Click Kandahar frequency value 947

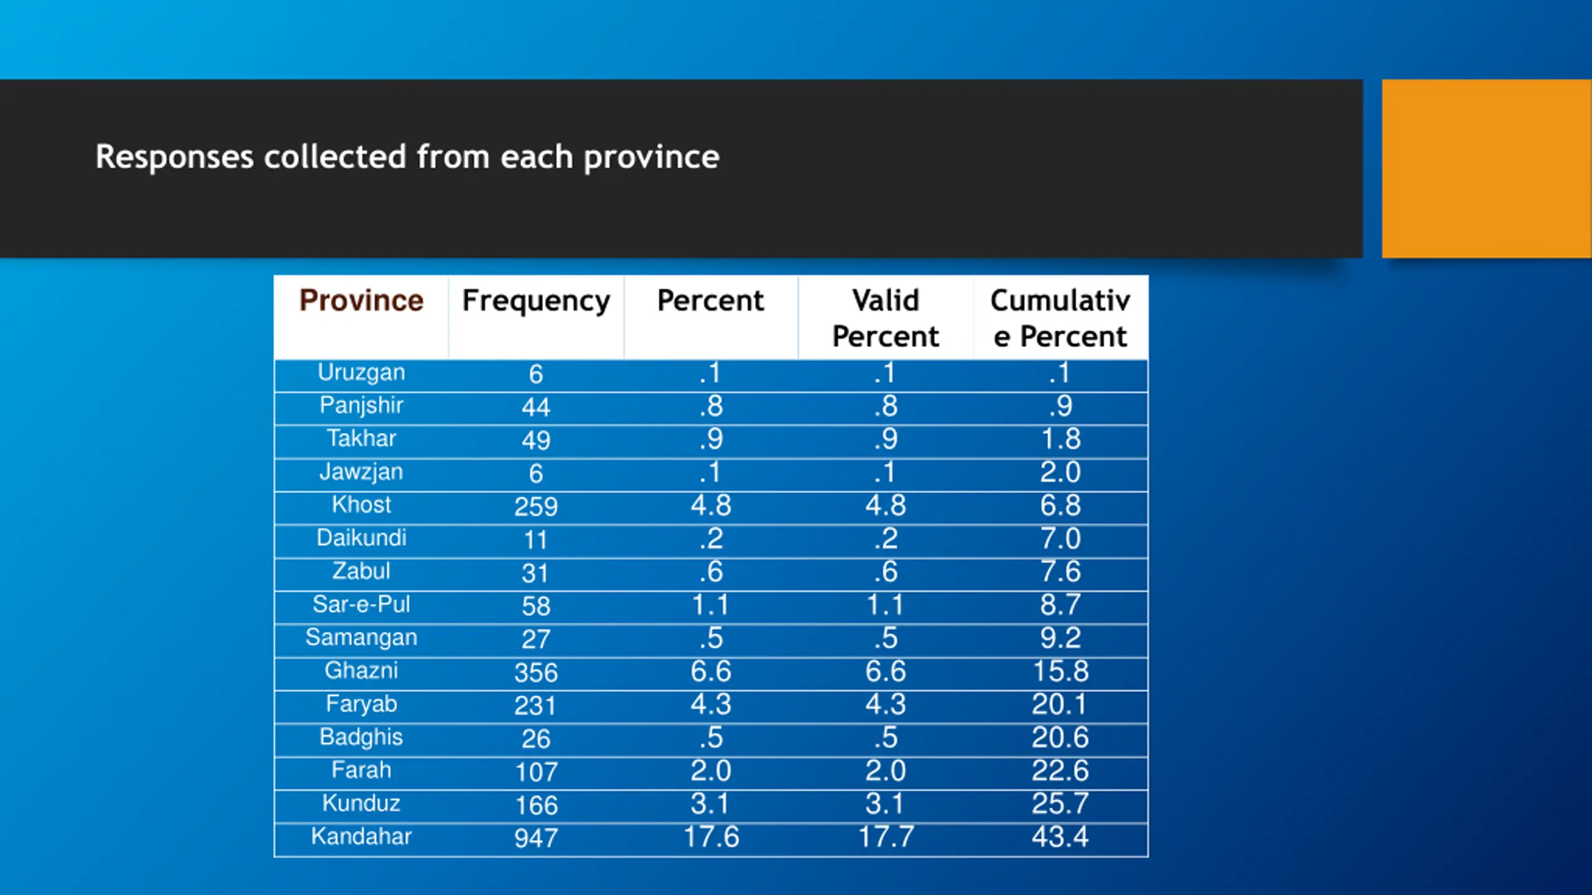tap(536, 838)
